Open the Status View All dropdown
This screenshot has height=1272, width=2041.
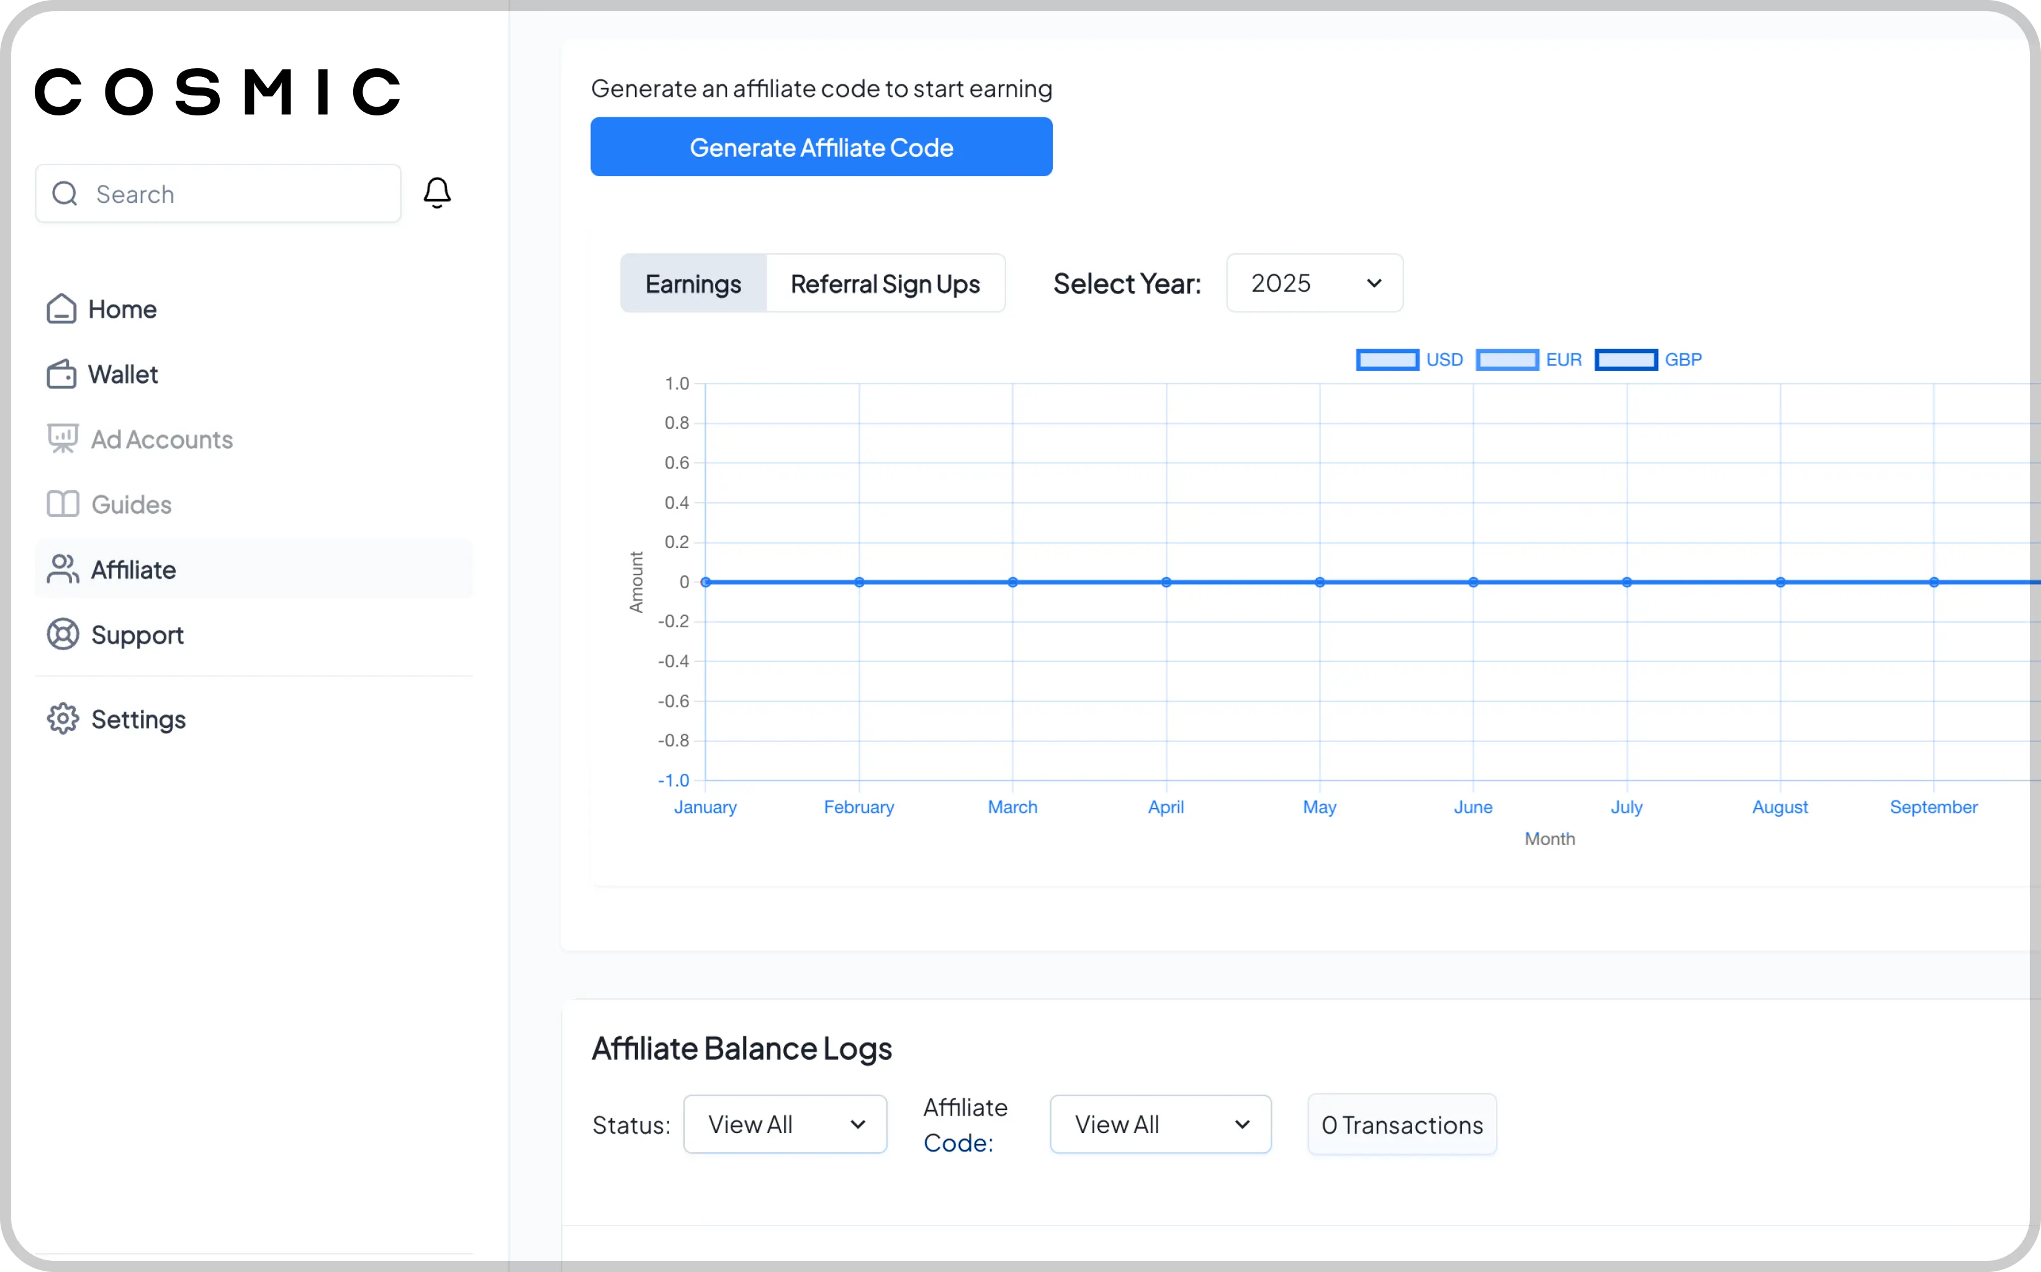tap(785, 1124)
